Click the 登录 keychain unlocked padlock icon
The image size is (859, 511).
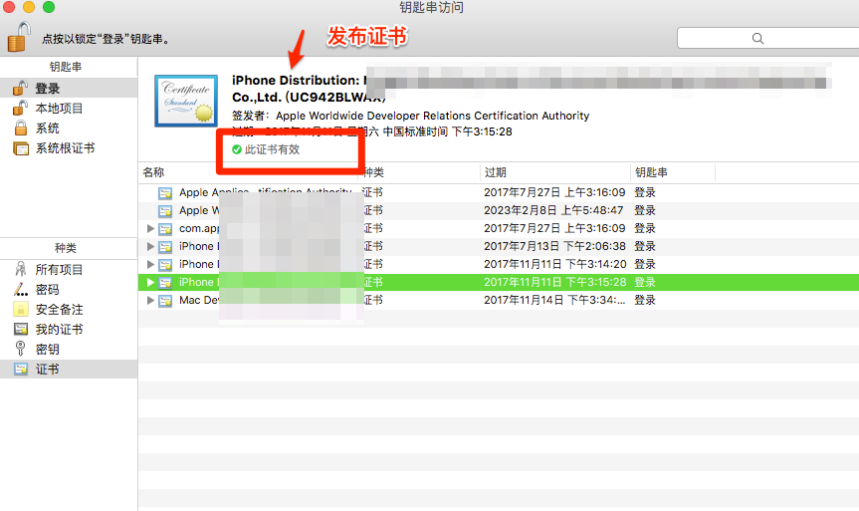point(20,88)
